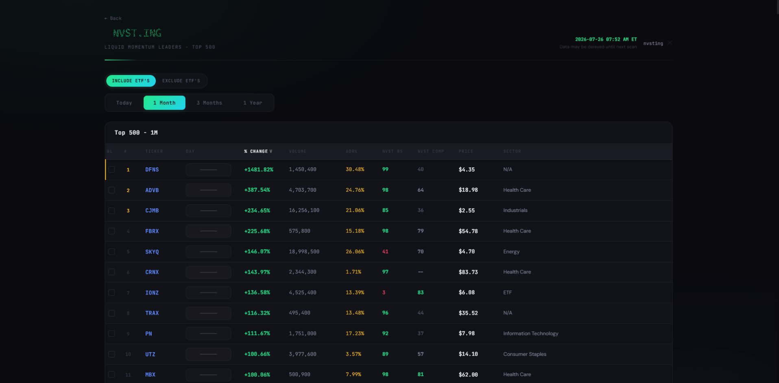Click the day sparkline for SKYQ
The height and width of the screenshot is (383, 779).
(208, 251)
